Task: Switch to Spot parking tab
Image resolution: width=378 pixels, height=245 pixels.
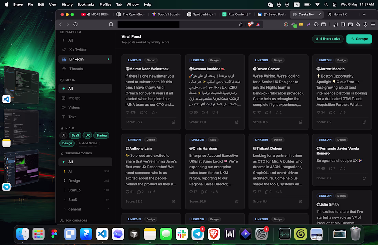Action: [x=202, y=14]
